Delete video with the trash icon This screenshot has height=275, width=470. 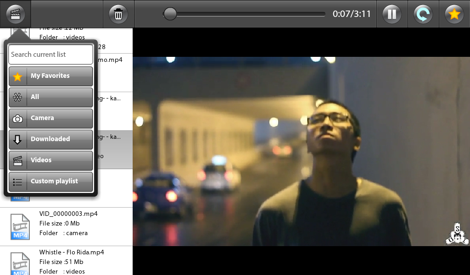tap(118, 14)
